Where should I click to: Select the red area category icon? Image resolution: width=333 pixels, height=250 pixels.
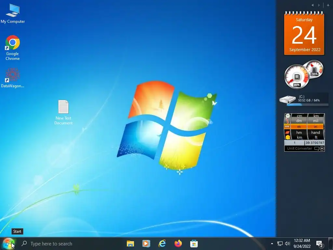[x=287, y=132]
